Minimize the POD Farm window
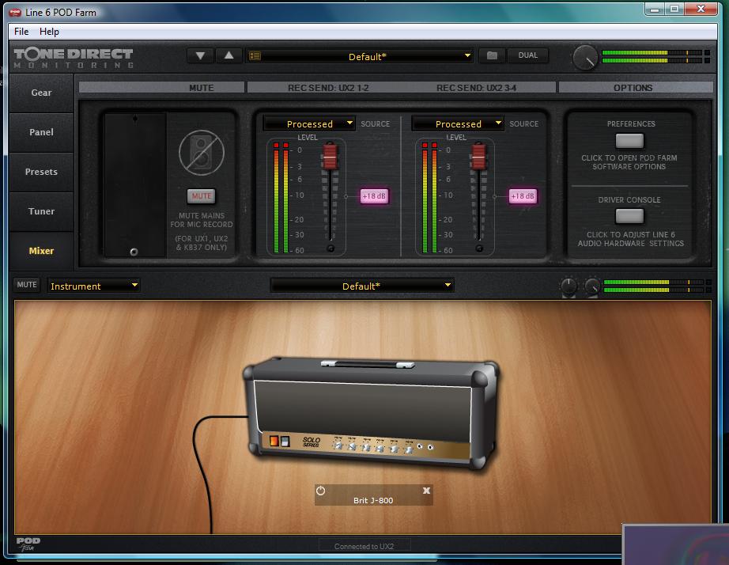This screenshot has width=729, height=565. pyautogui.click(x=655, y=9)
